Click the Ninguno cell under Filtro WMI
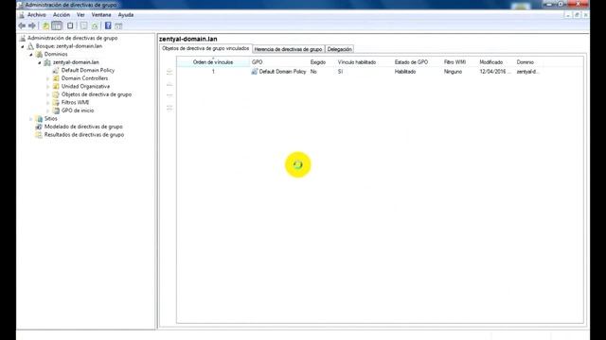The width and height of the screenshot is (606, 340). pyautogui.click(x=453, y=72)
